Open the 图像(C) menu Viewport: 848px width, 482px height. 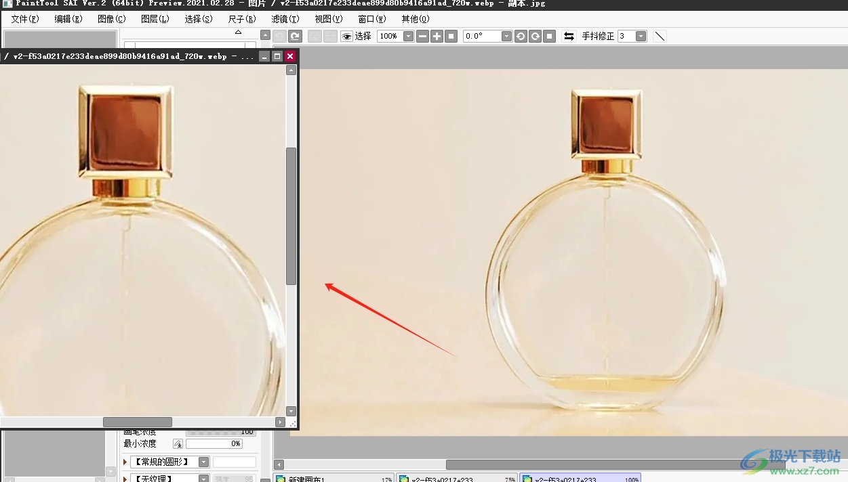click(x=112, y=19)
